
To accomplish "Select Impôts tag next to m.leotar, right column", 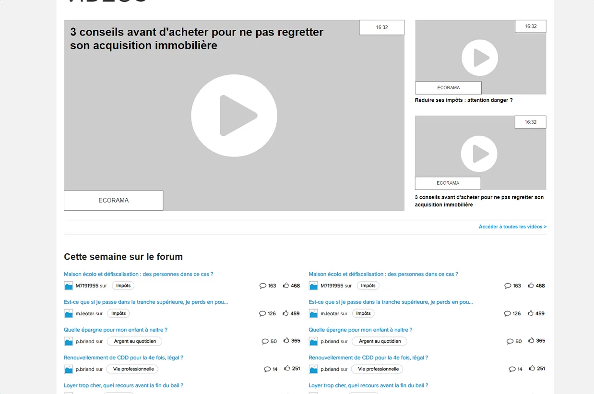I will pyautogui.click(x=363, y=313).
